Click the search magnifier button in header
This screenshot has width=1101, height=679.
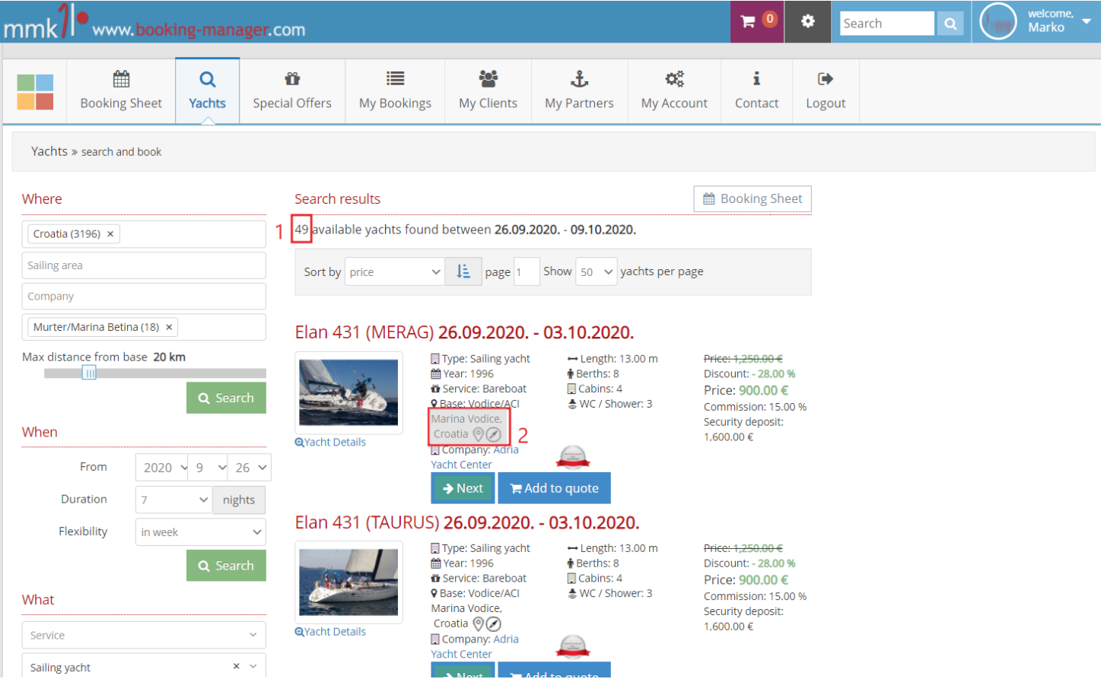coord(950,24)
